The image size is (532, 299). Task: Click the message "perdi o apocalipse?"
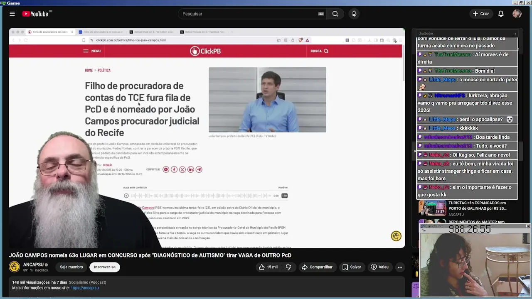(481, 120)
